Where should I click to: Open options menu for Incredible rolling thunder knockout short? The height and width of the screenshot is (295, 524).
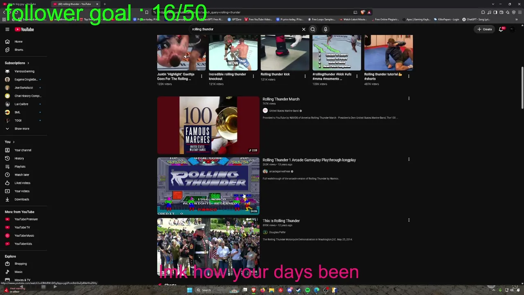[253, 76]
